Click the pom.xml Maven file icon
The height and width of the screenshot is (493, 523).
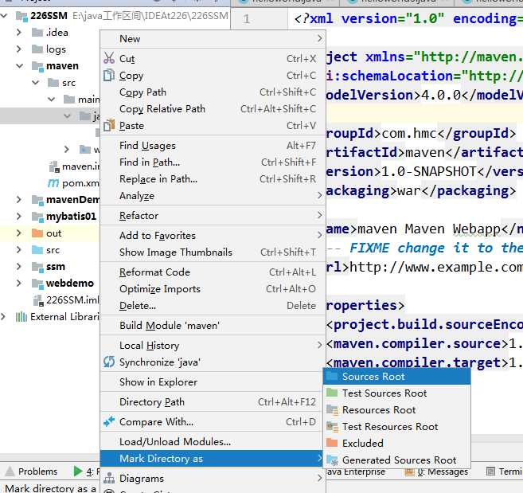(53, 183)
